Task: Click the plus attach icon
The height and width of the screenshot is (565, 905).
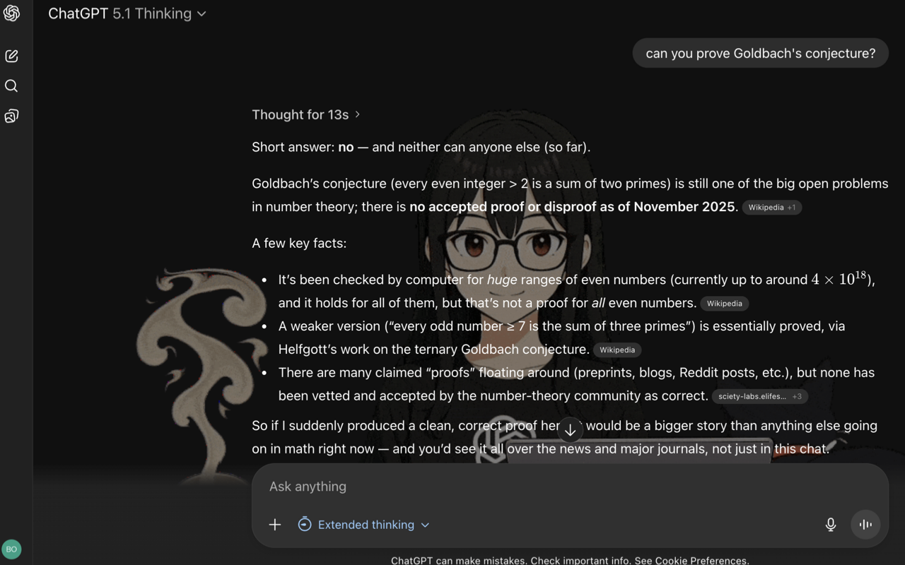Action: (275, 524)
